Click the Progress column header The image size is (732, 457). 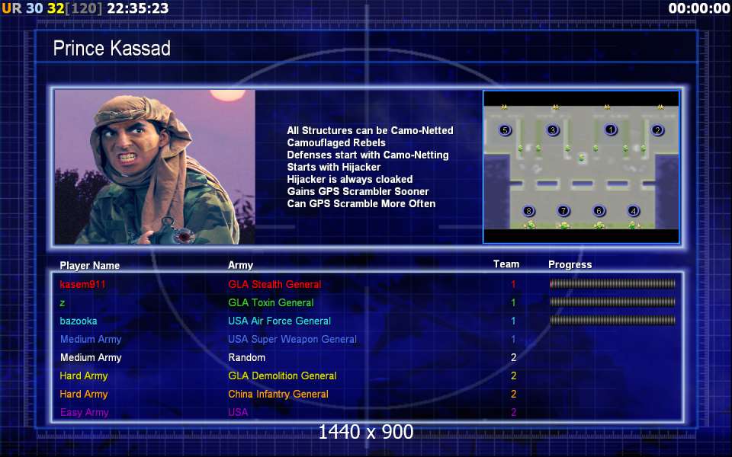570,265
